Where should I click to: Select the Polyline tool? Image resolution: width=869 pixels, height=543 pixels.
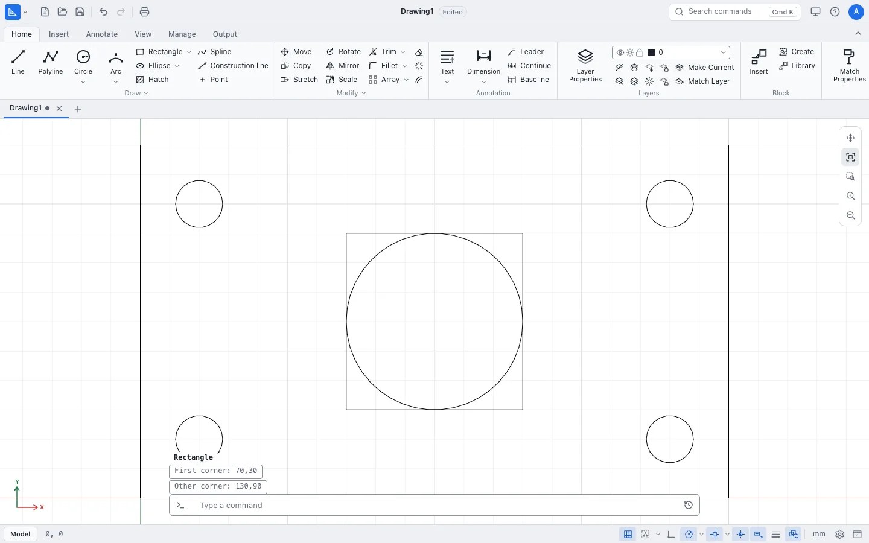[51, 62]
